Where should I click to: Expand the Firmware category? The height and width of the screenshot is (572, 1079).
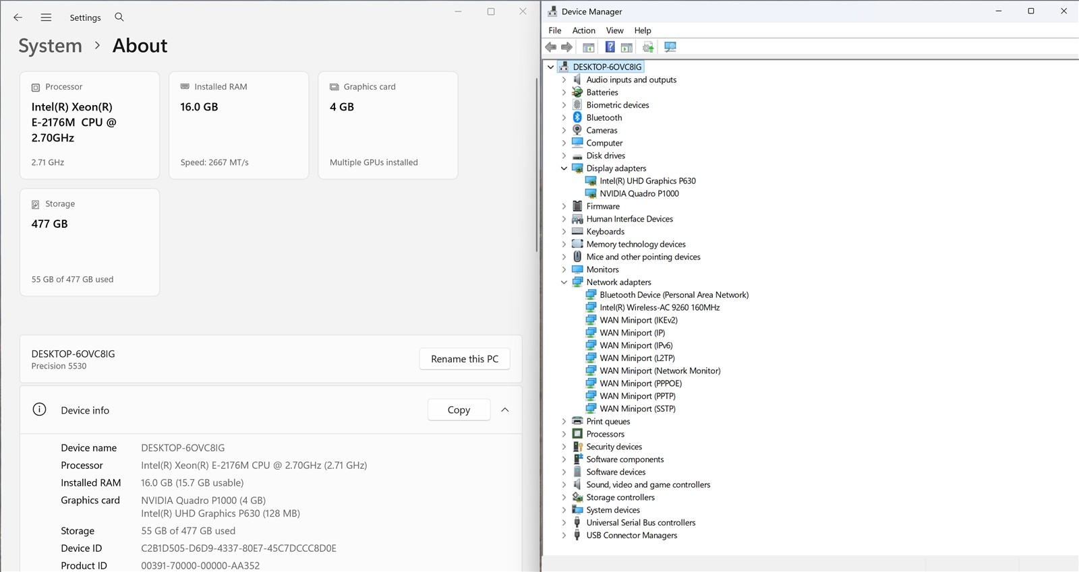click(564, 206)
